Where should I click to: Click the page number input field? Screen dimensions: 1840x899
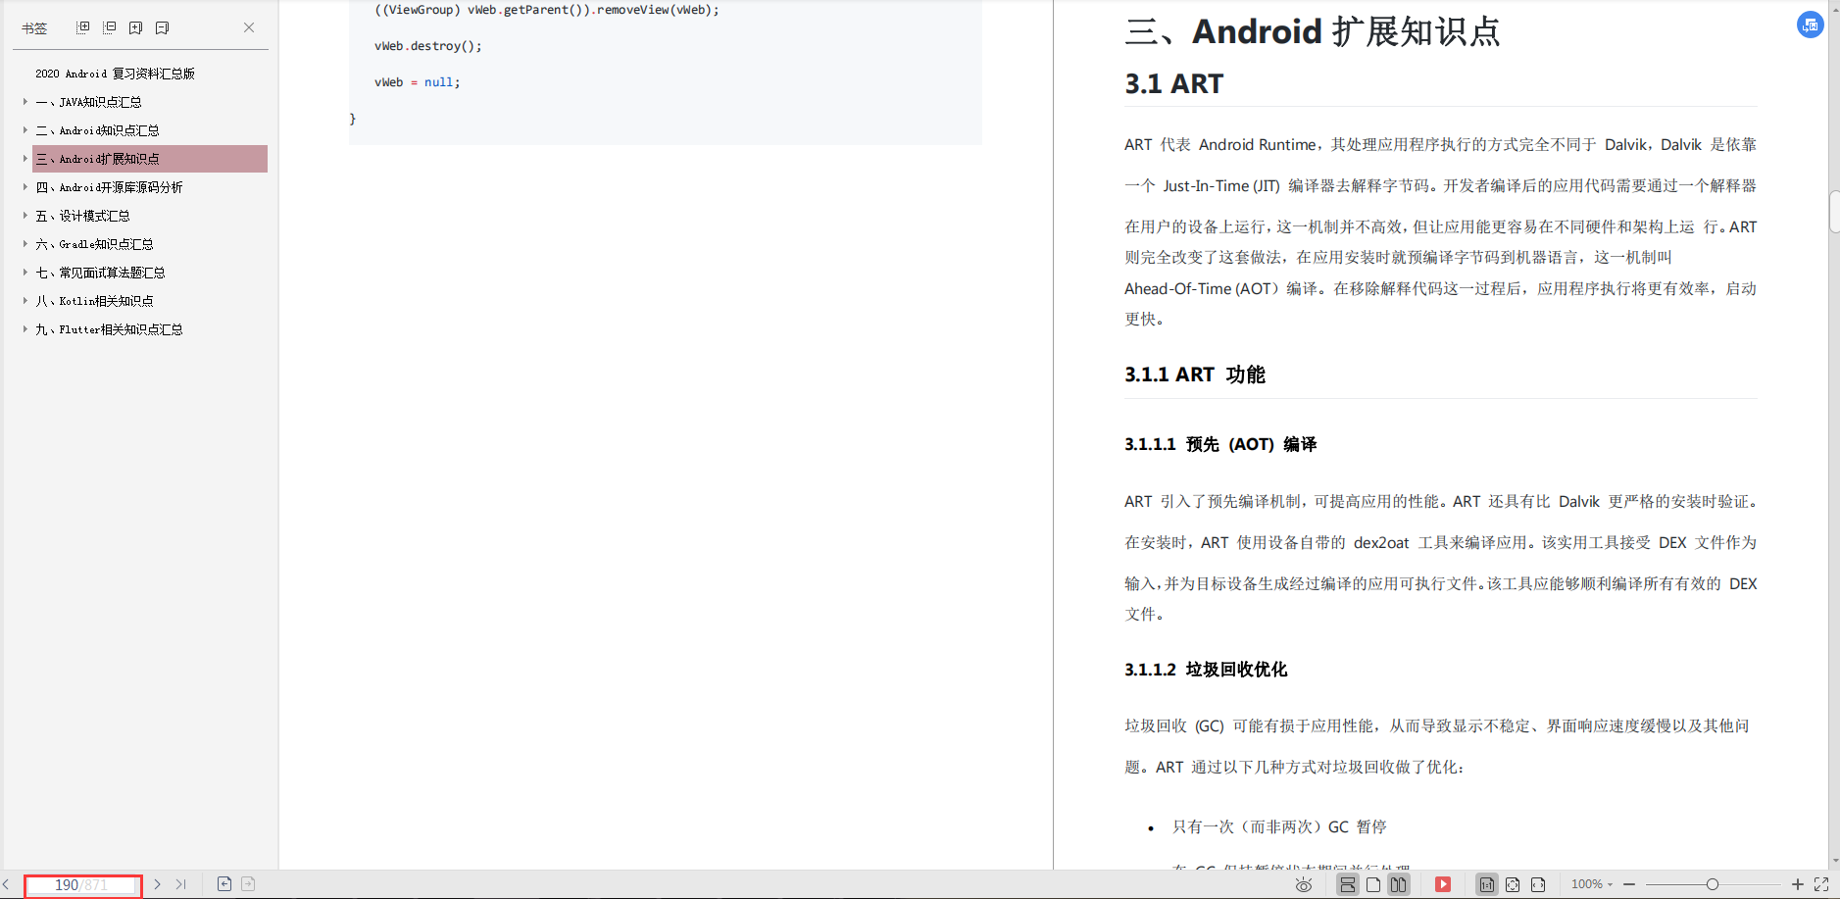tap(83, 883)
